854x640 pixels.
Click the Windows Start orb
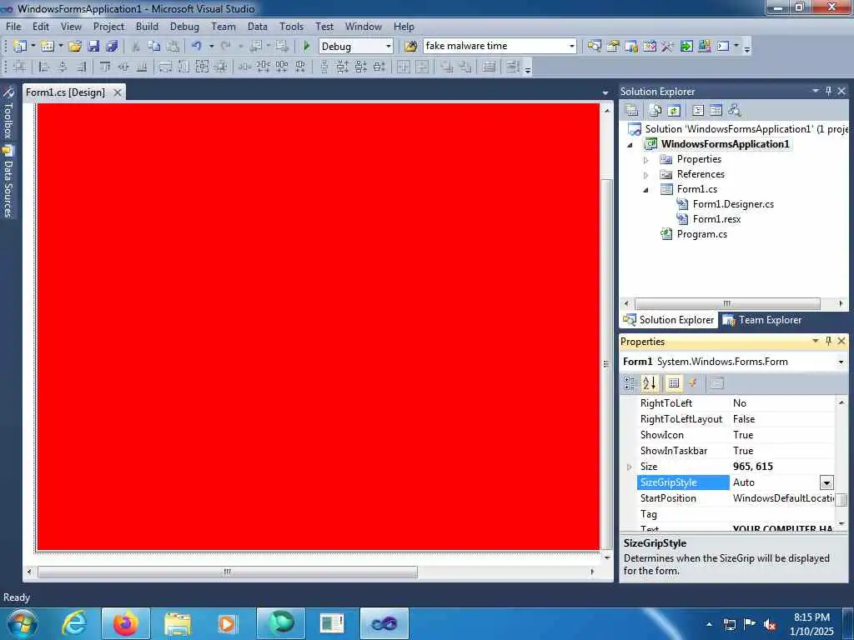point(23,623)
